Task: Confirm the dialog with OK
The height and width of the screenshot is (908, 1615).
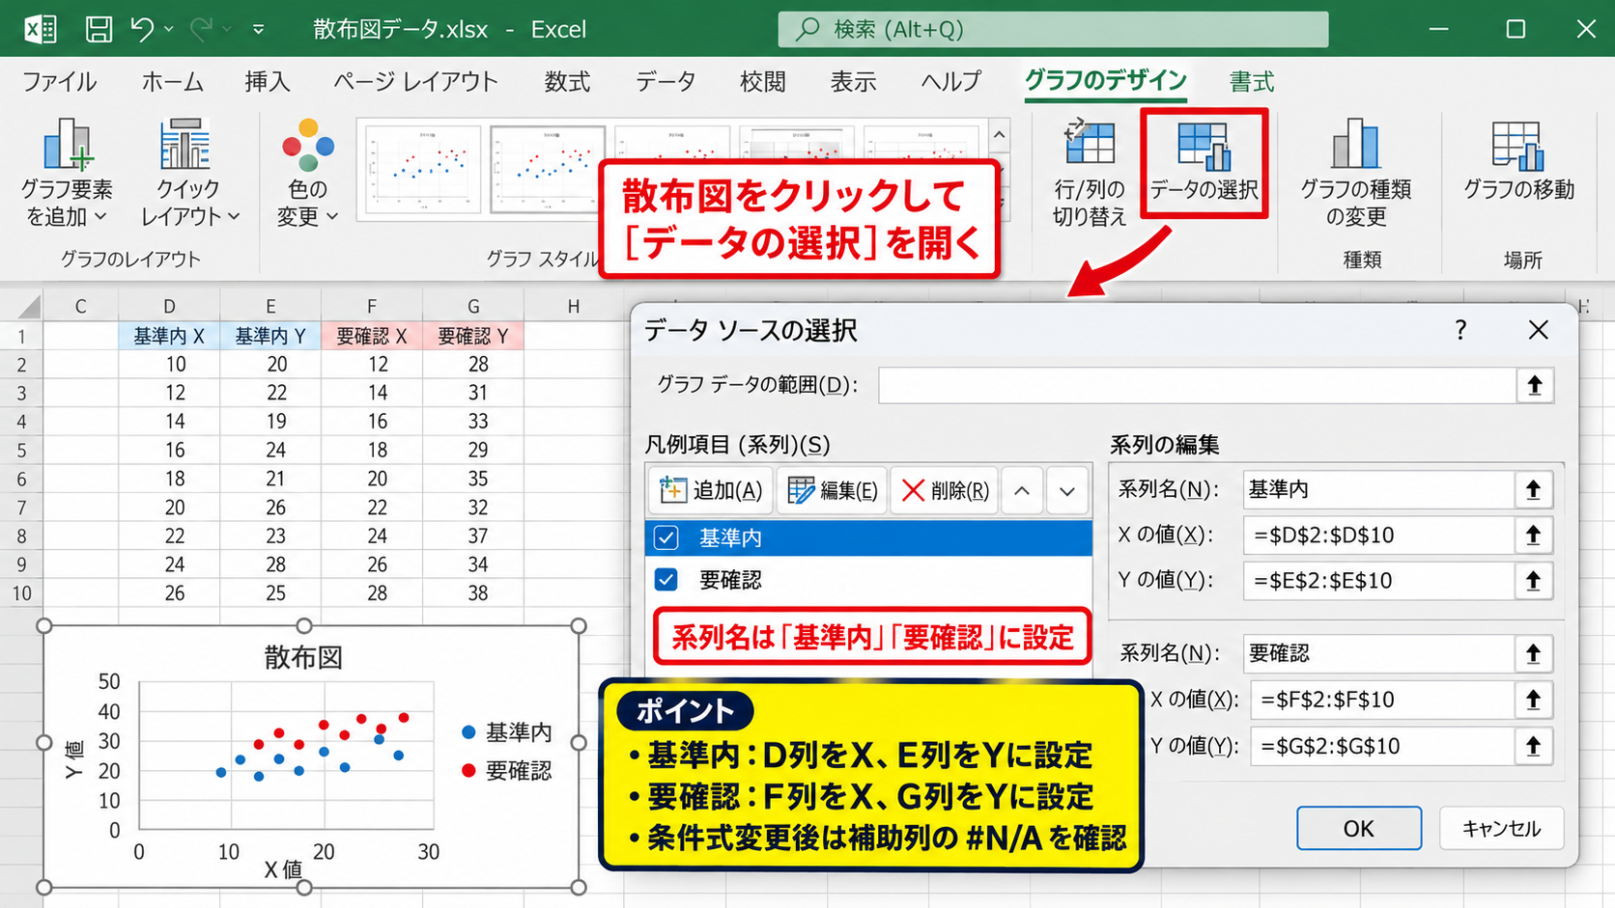Action: click(1358, 829)
